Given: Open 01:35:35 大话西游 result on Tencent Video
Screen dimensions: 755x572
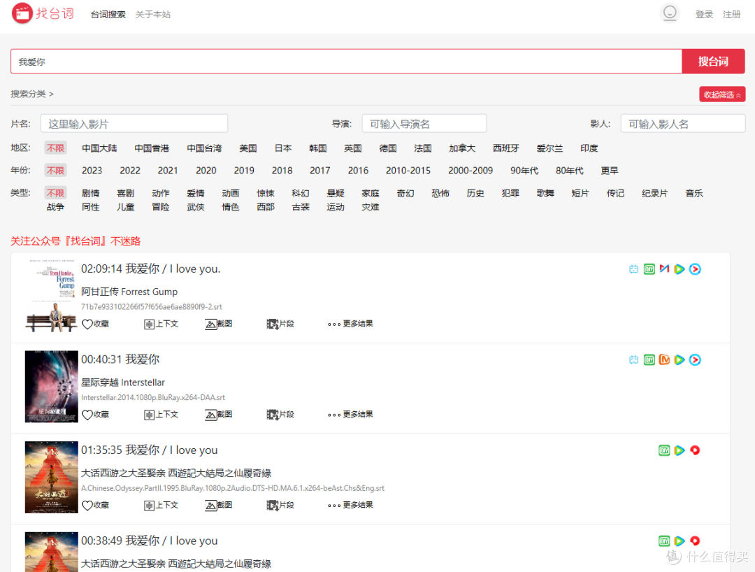Looking at the screenshot, I should pos(679,450).
